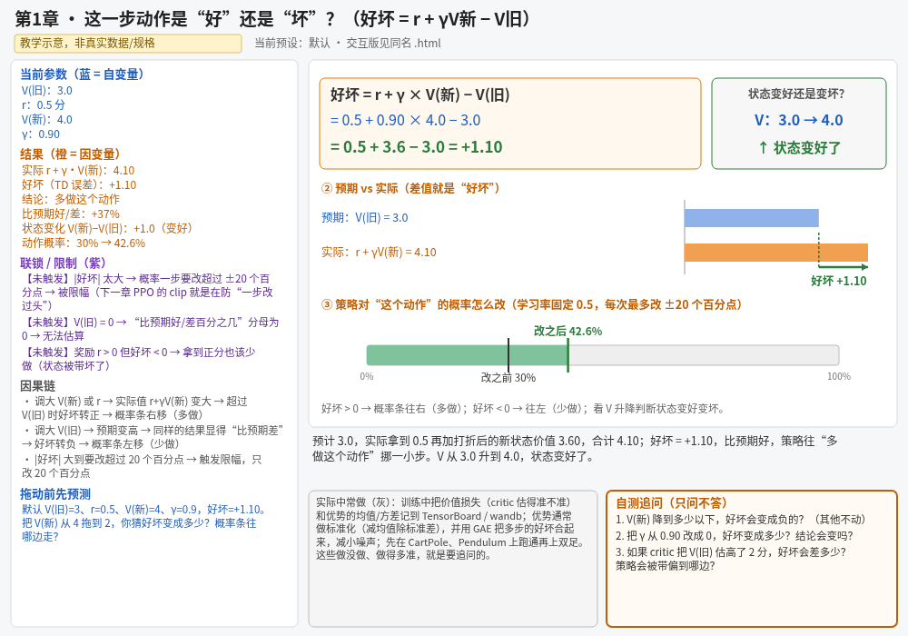The width and height of the screenshot is (908, 636).
Task: Select the parameter line "V(新): 4.0"
Action: (47, 120)
